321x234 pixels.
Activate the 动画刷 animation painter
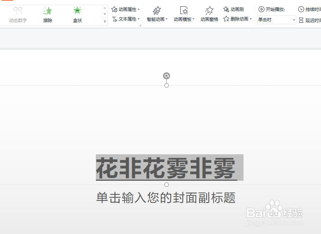[x=234, y=9]
